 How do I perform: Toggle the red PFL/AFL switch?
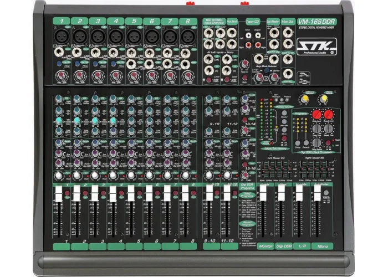click(284, 138)
